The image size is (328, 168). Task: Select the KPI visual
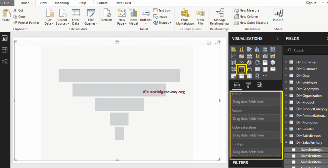(273, 69)
